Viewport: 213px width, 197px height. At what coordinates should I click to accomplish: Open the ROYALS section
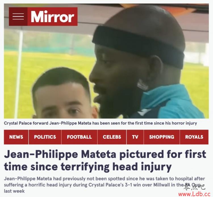click(194, 137)
